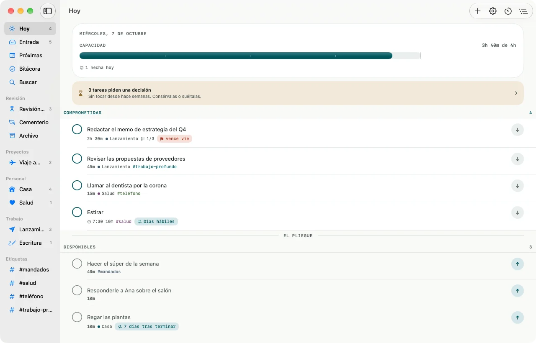
Task: Select the #mandados tag in sidebar
Action: (30, 269)
